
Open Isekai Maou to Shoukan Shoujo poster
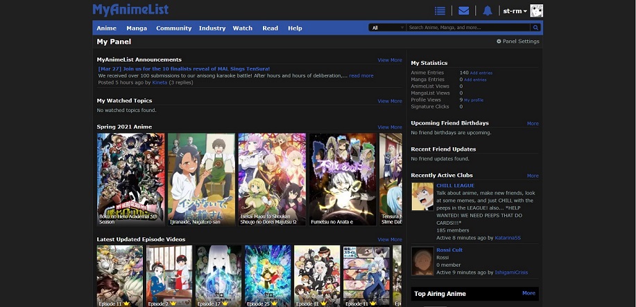pos(272,179)
